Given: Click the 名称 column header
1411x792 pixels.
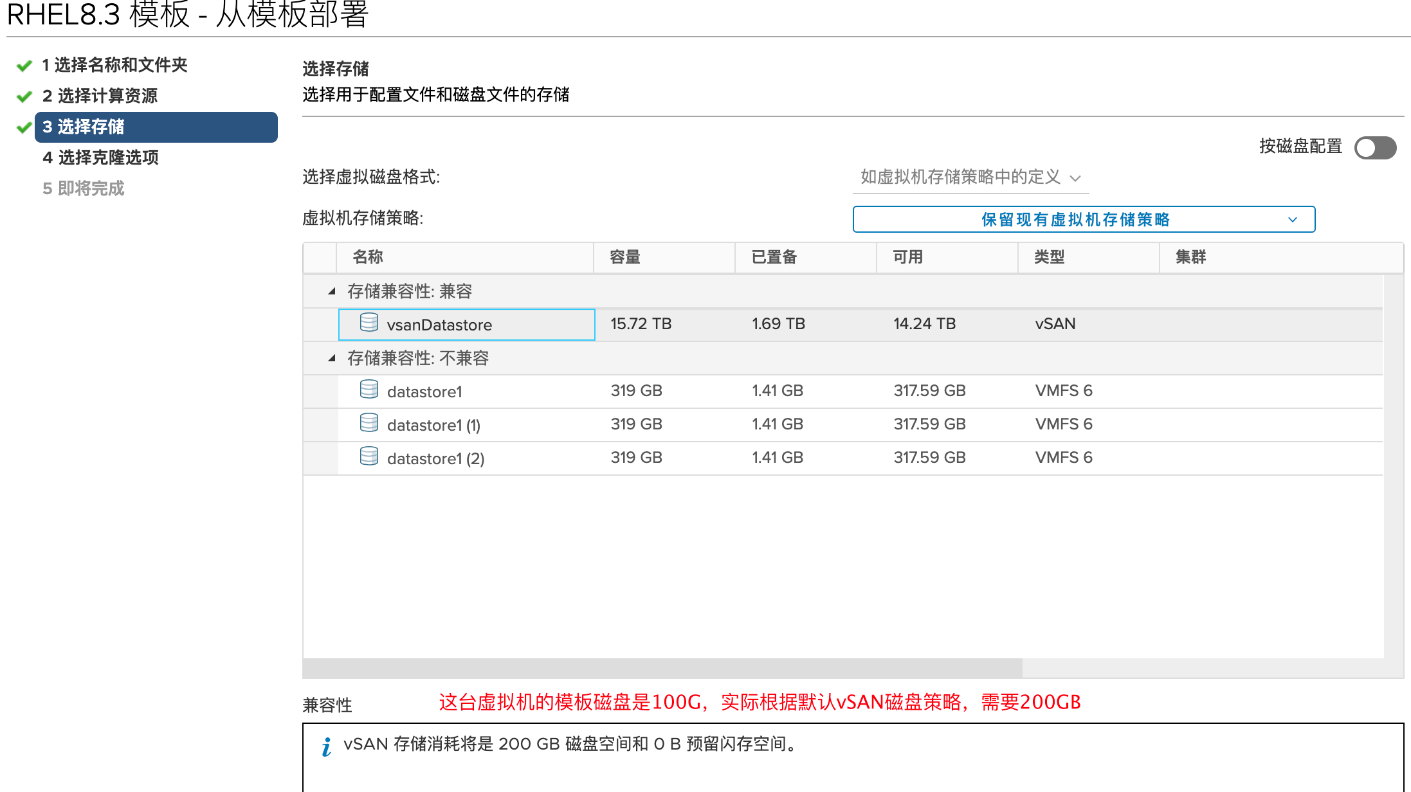Looking at the screenshot, I should pyautogui.click(x=368, y=257).
